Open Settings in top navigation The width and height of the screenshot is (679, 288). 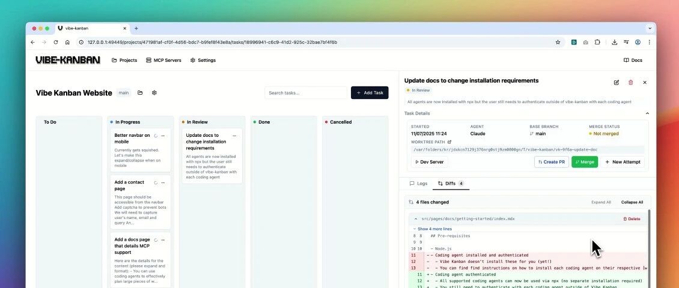click(202, 60)
